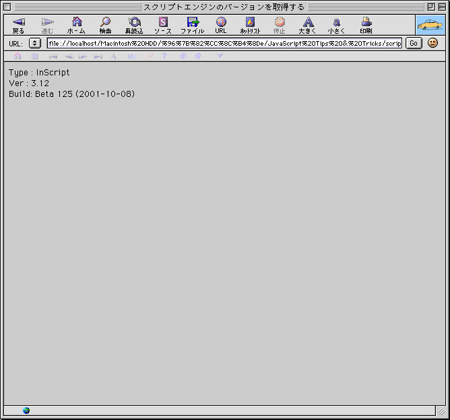This screenshot has height=420, width=450.
Task: Click the window close box
Action: [x=7, y=7]
